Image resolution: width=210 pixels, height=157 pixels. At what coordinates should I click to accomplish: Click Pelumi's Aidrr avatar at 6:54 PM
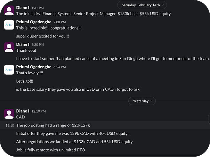pyautogui.click(x=9, y=69)
